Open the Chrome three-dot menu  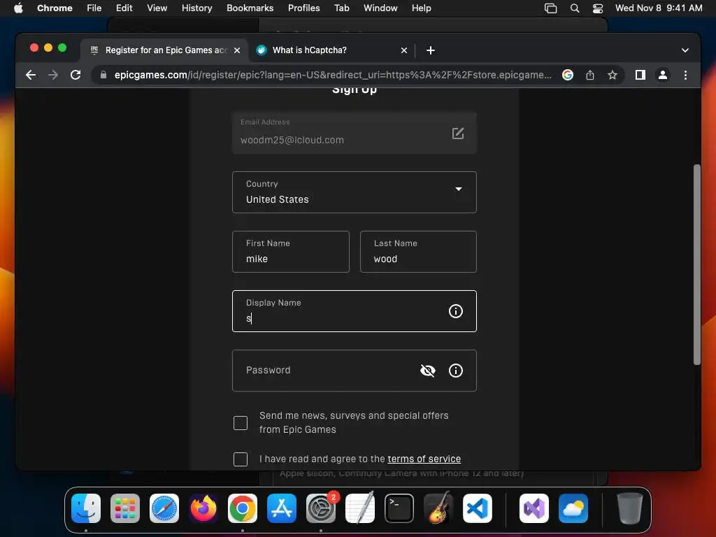(x=685, y=75)
